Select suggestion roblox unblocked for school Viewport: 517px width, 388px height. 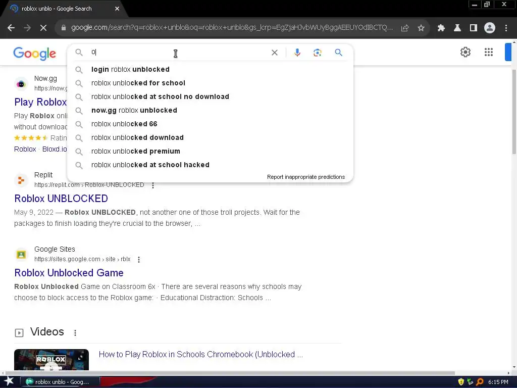(210, 83)
